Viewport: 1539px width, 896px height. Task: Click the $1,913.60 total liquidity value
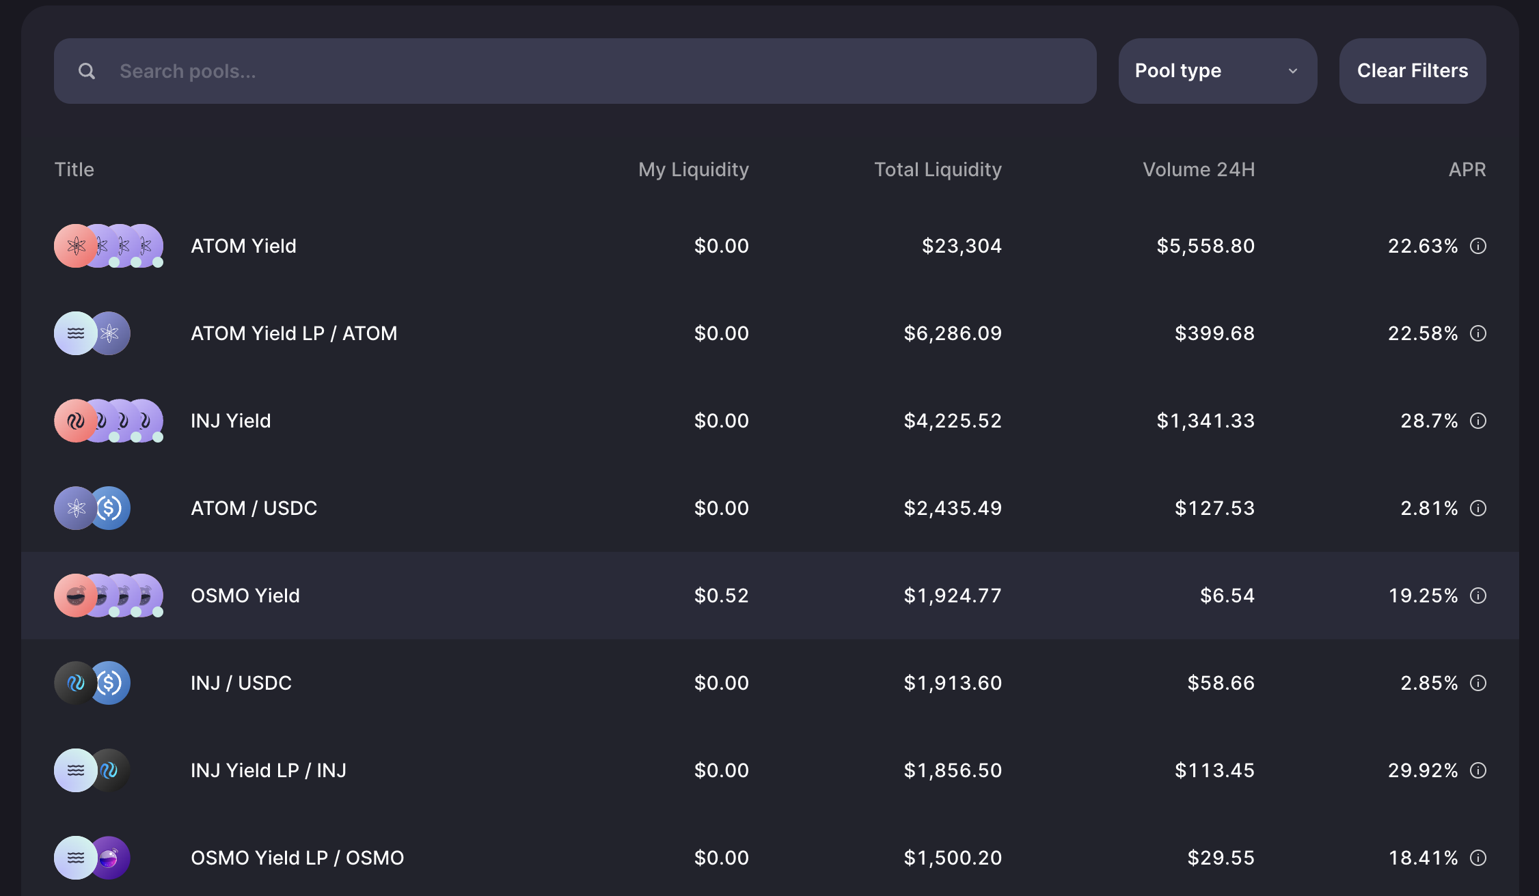point(953,683)
